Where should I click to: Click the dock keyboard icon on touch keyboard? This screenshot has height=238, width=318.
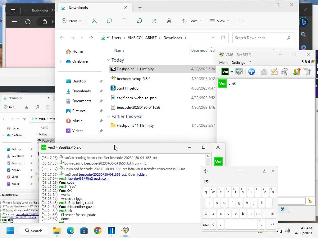pyautogui.click(x=265, y=171)
